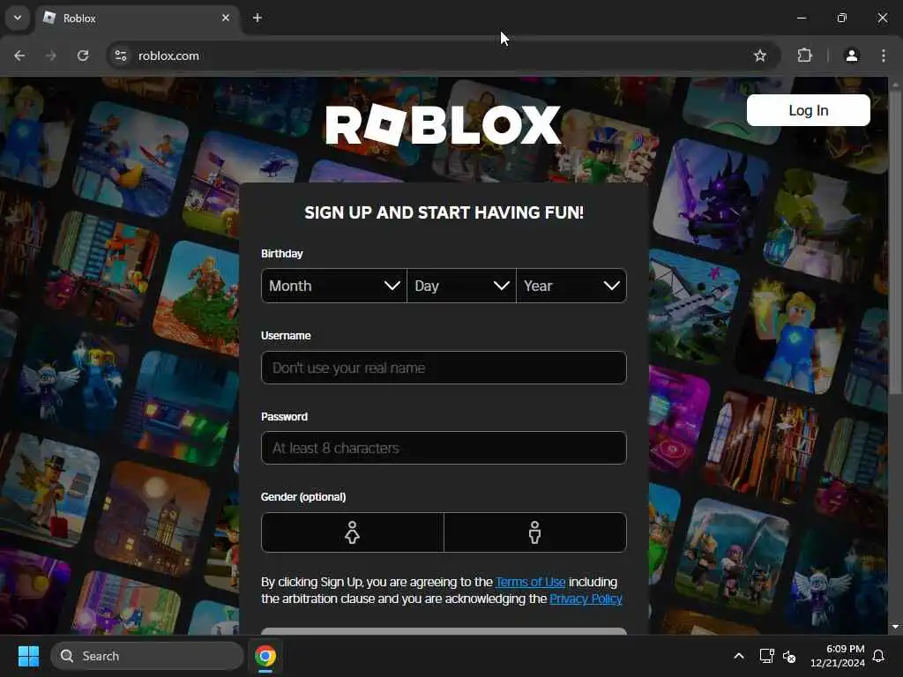The width and height of the screenshot is (903, 677).
Task: Open a new tab with the plus button
Action: coord(257,18)
